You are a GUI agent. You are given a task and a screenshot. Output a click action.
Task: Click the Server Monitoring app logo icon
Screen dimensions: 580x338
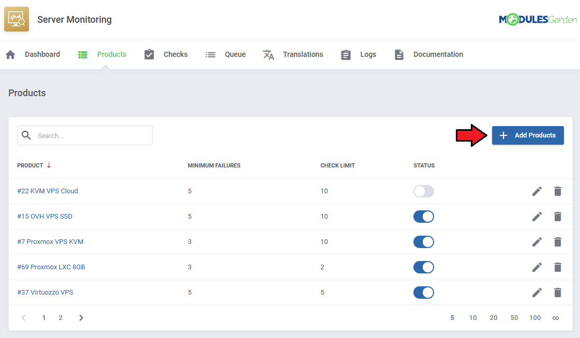tap(16, 19)
